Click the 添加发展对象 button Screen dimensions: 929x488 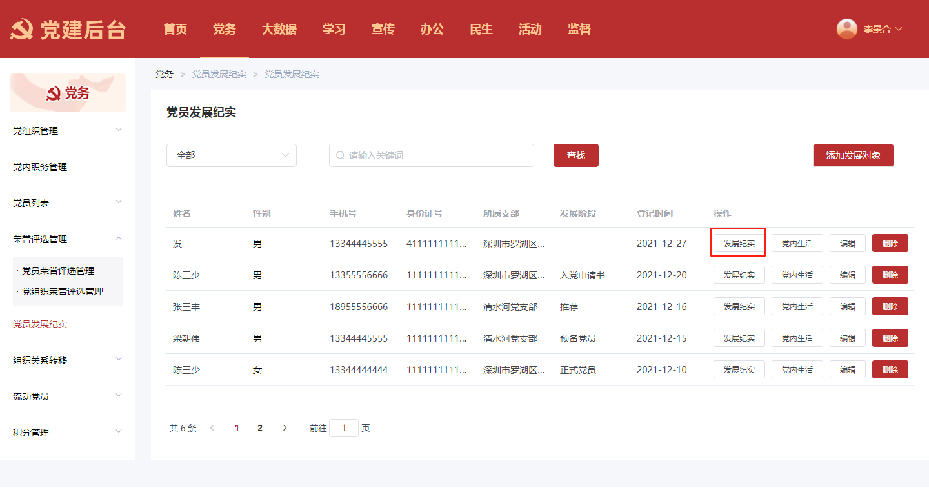(853, 155)
